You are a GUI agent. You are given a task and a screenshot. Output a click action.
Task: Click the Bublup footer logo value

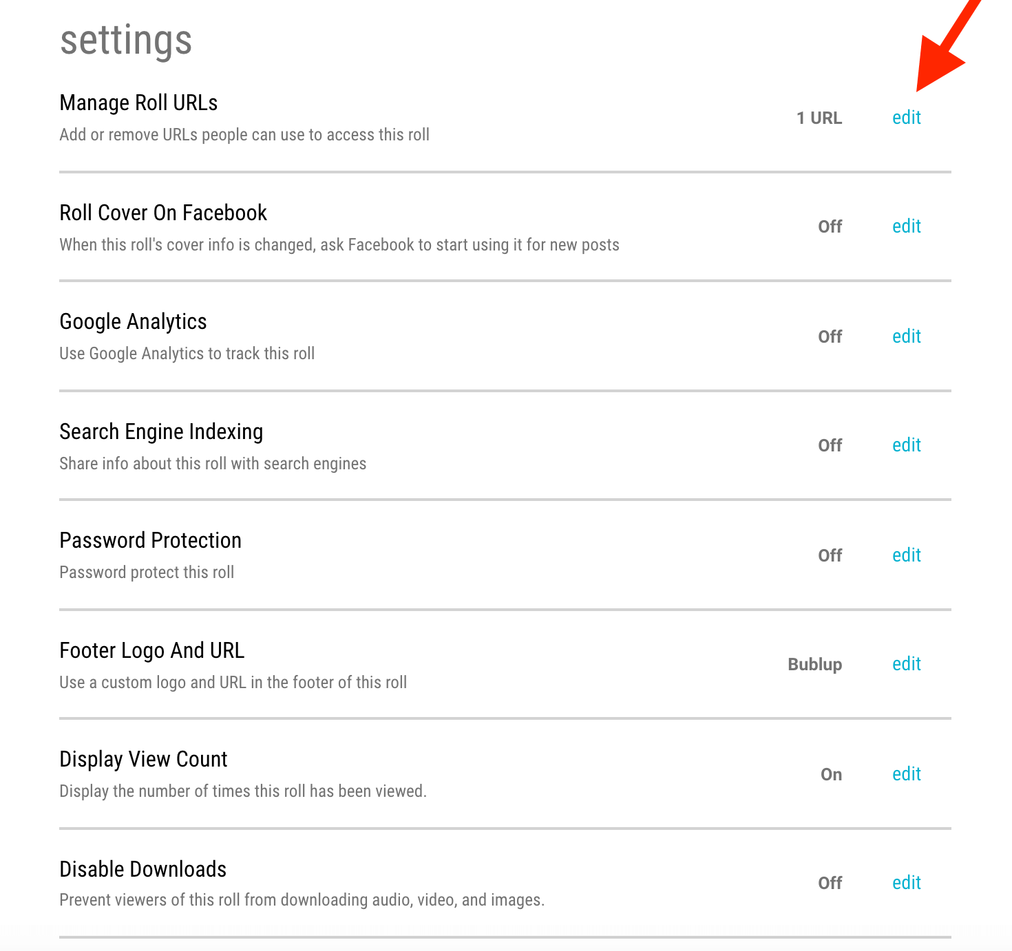(x=815, y=665)
